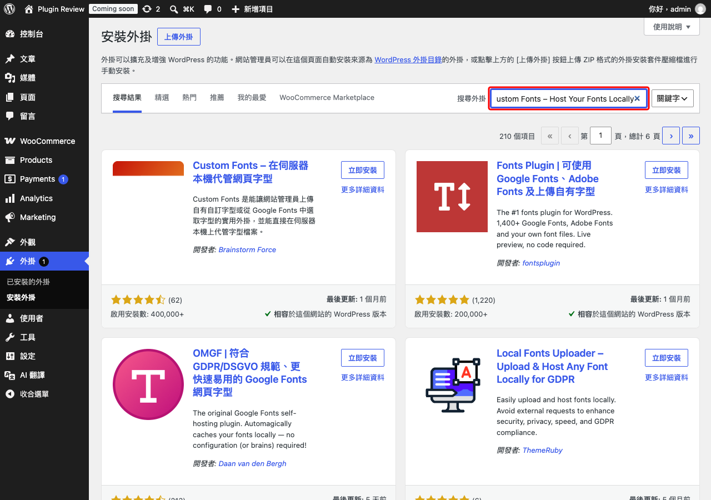711x500 pixels.
Task: Install Custom Fonts plugin with 立即安裝
Action: (363, 171)
